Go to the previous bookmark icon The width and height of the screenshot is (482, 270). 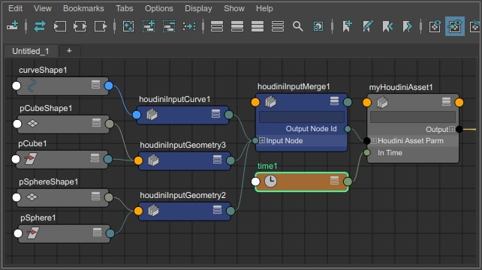(387, 26)
